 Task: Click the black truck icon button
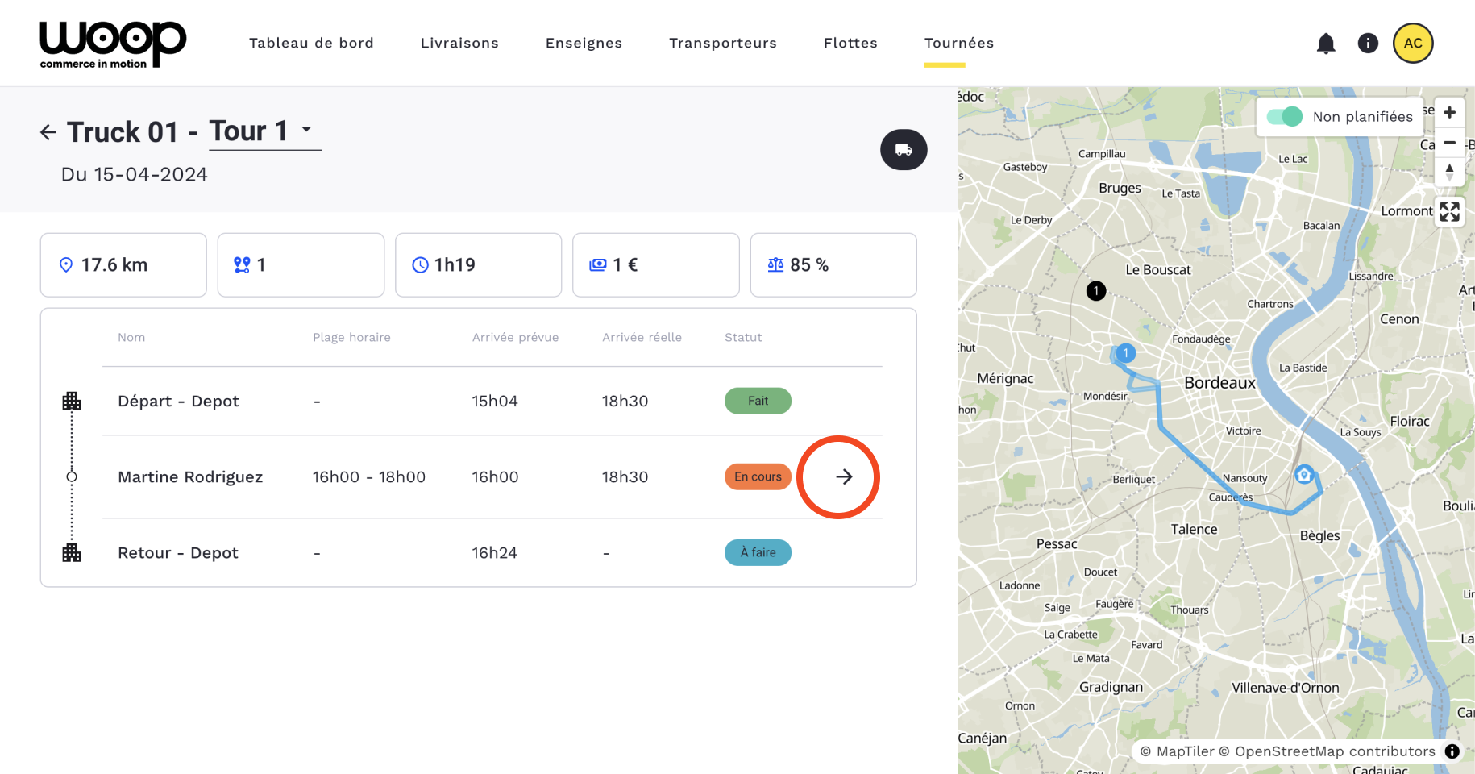click(x=904, y=150)
